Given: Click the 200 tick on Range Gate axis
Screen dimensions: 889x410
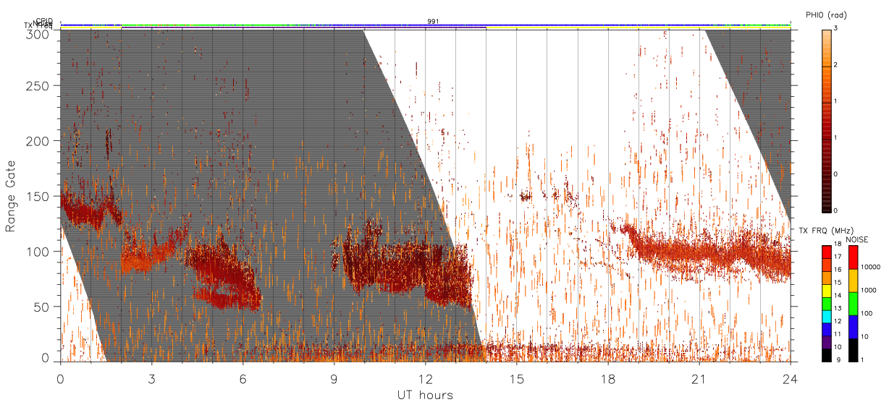Looking at the screenshot, I should pyautogui.click(x=38, y=141).
